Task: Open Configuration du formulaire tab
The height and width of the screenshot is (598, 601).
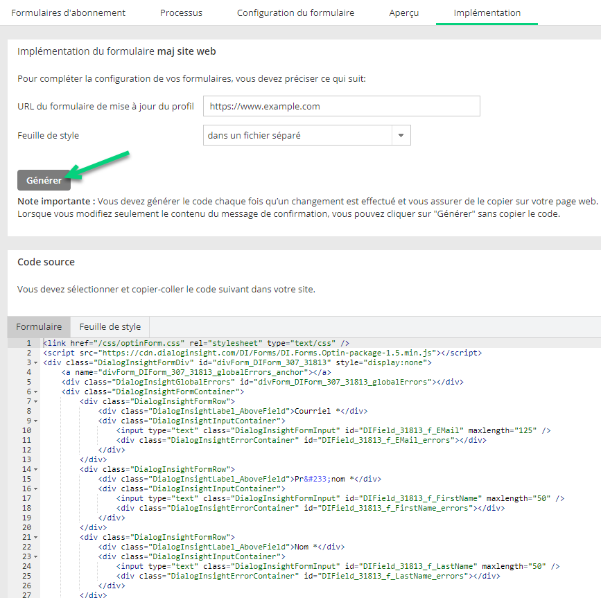Action: coord(295,12)
